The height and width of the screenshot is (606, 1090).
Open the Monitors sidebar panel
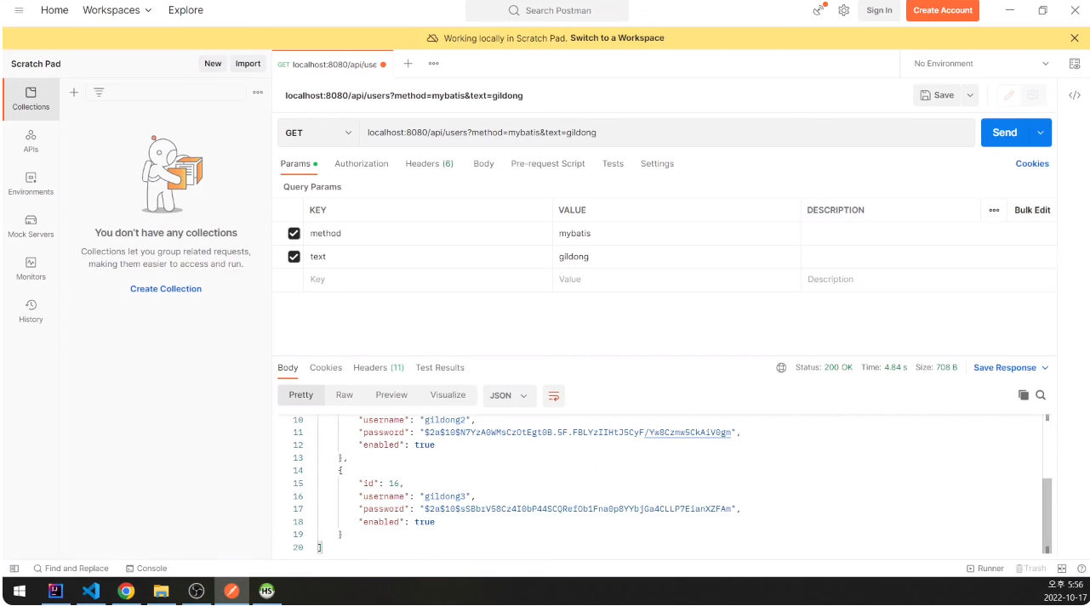coord(31,269)
